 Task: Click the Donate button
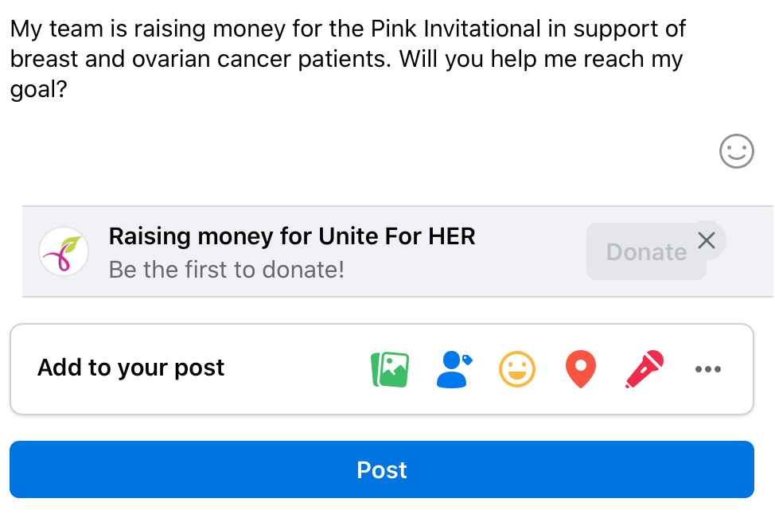(x=646, y=251)
